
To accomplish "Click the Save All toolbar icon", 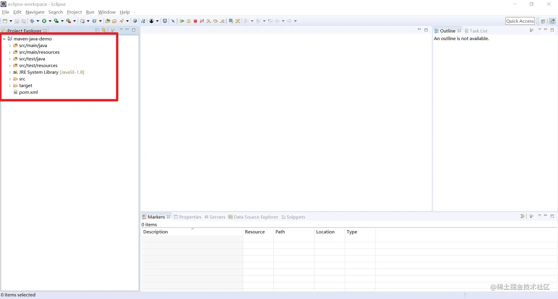I will [24, 21].
